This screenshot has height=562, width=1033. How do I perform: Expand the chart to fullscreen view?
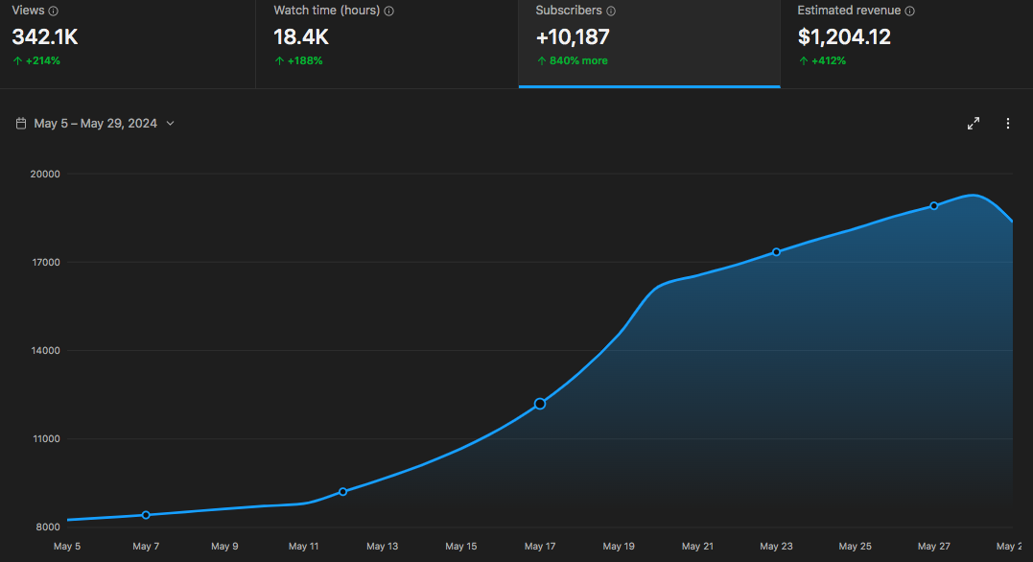tap(974, 123)
